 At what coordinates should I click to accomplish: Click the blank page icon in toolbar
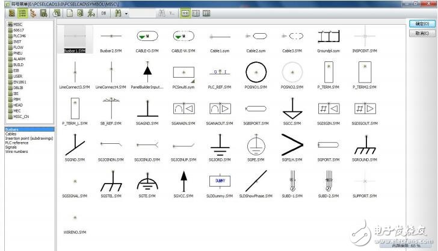70,12
